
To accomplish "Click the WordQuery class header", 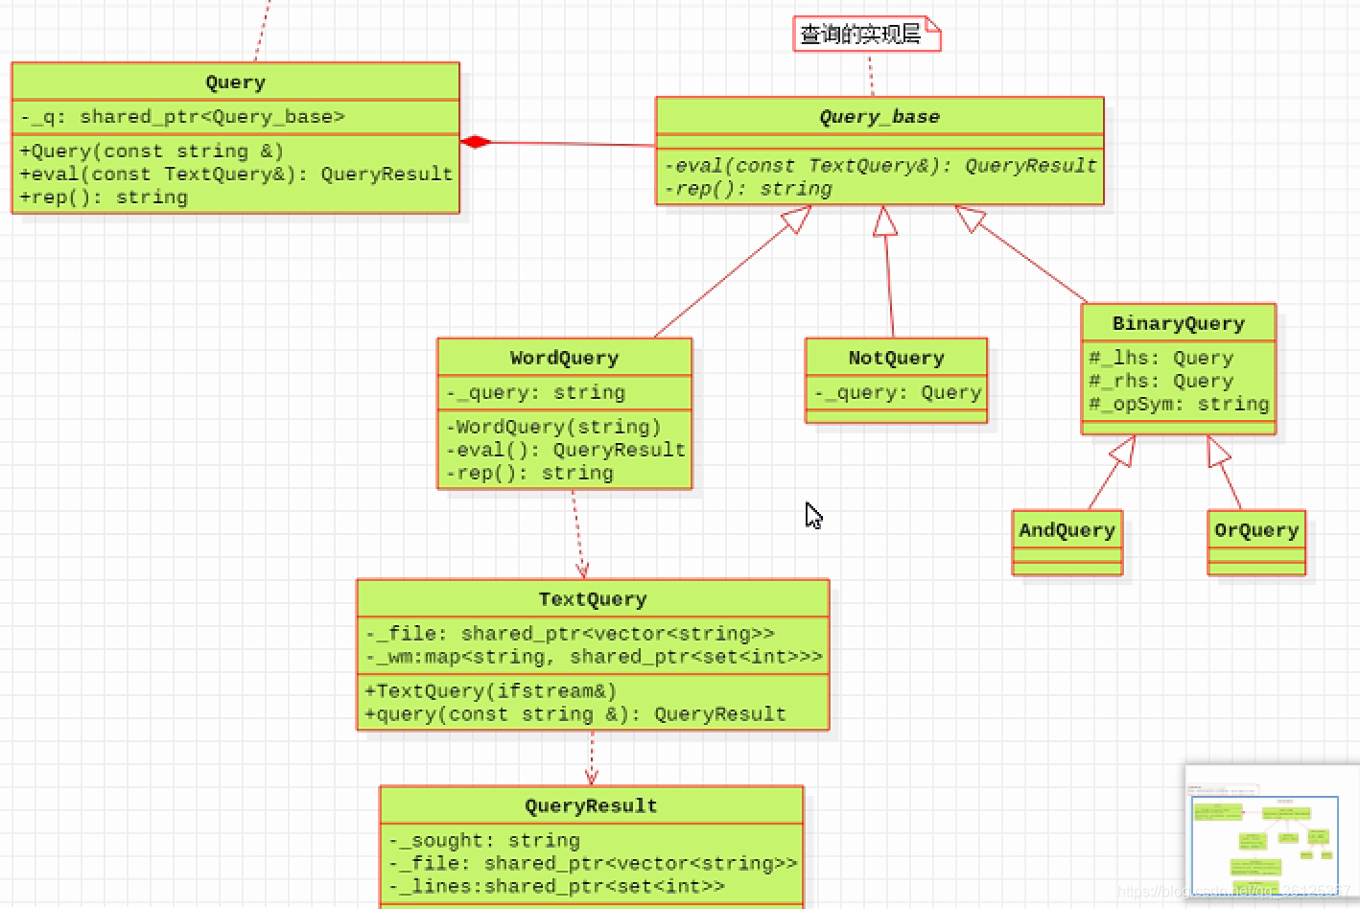I will coord(564,357).
